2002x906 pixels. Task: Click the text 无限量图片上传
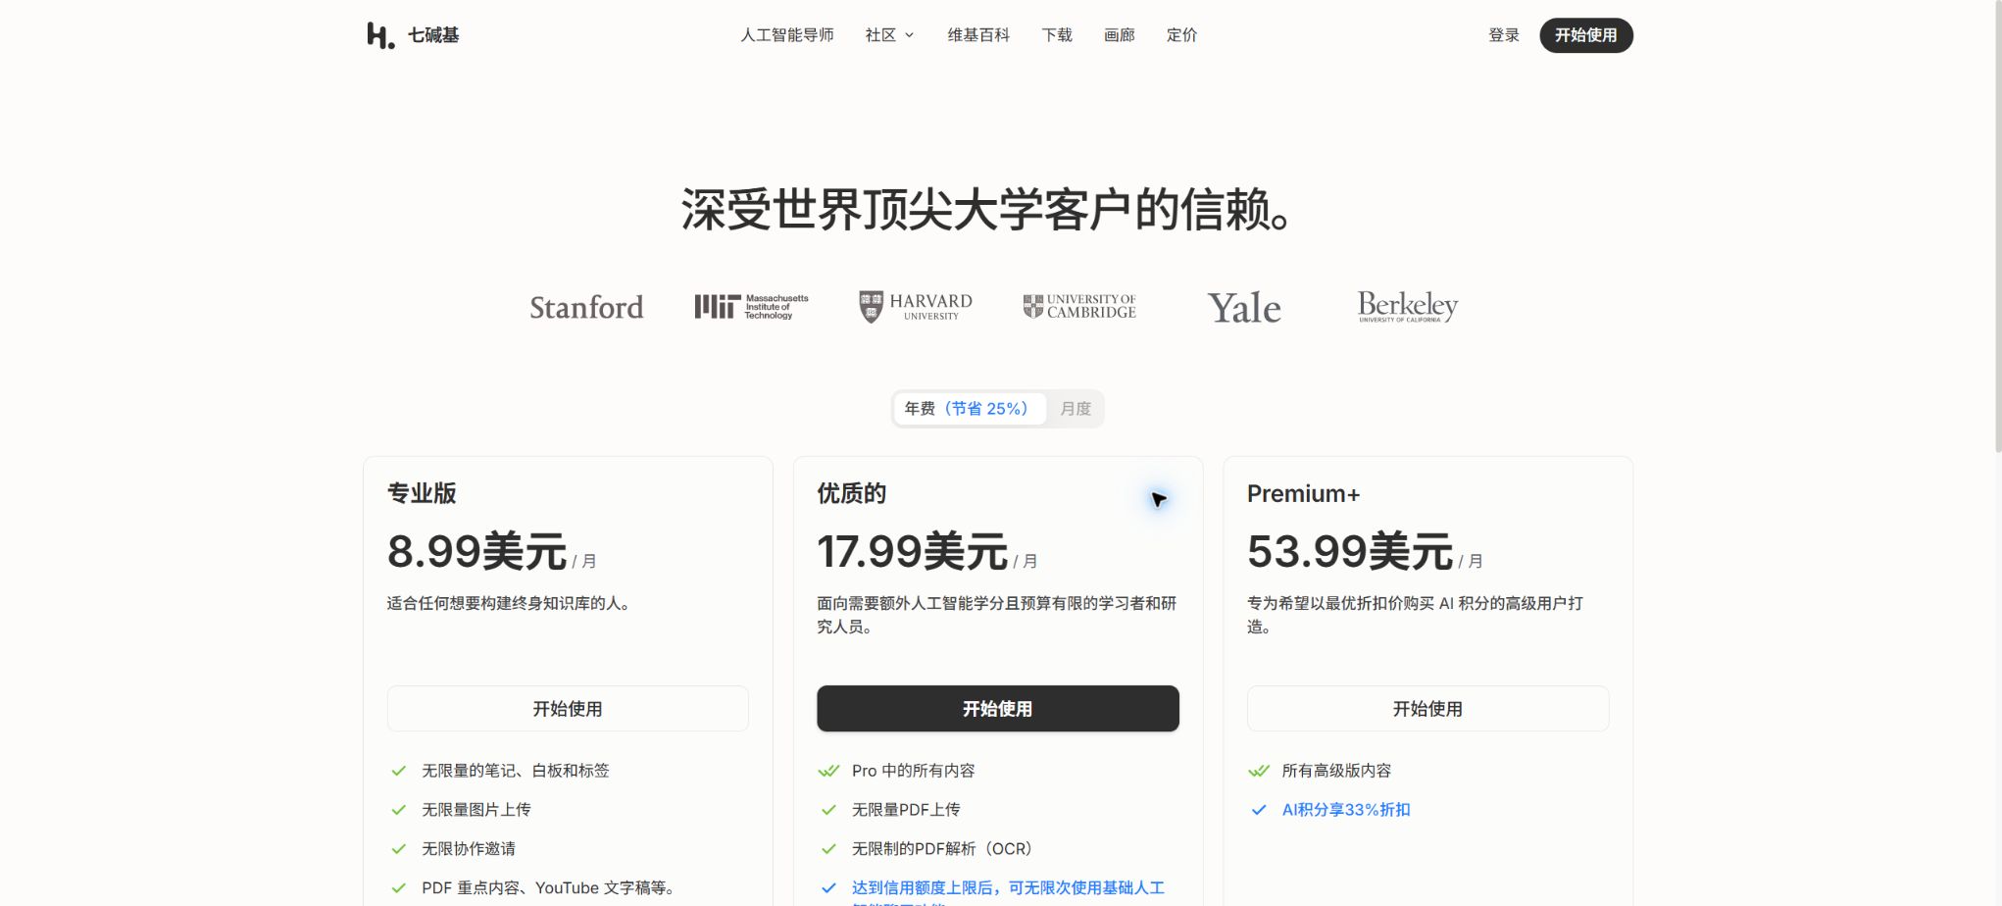[476, 810]
